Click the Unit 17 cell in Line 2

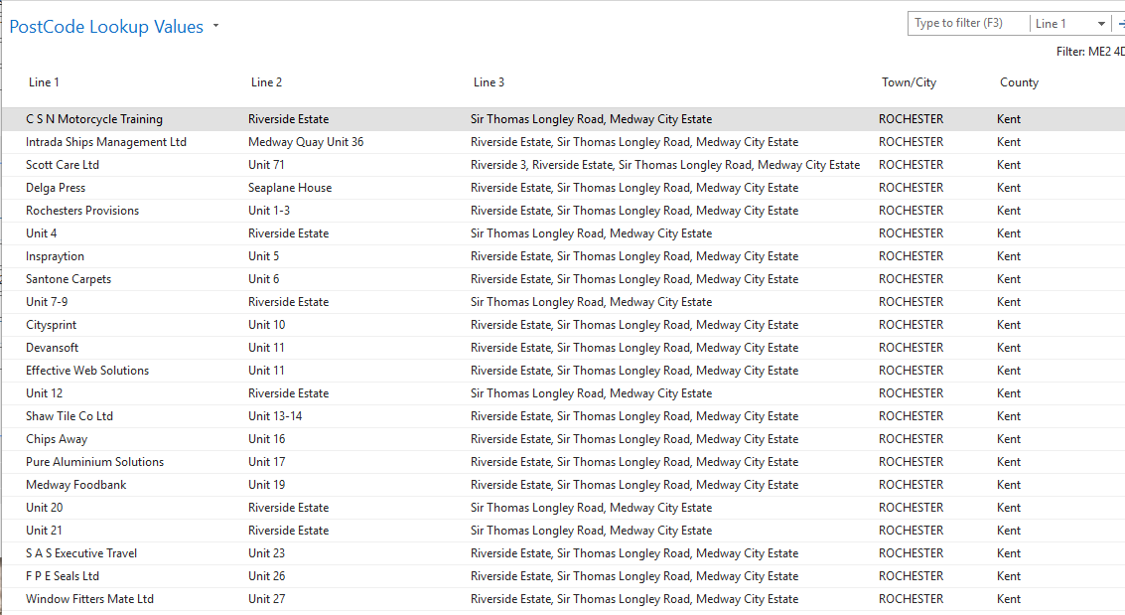click(x=266, y=462)
